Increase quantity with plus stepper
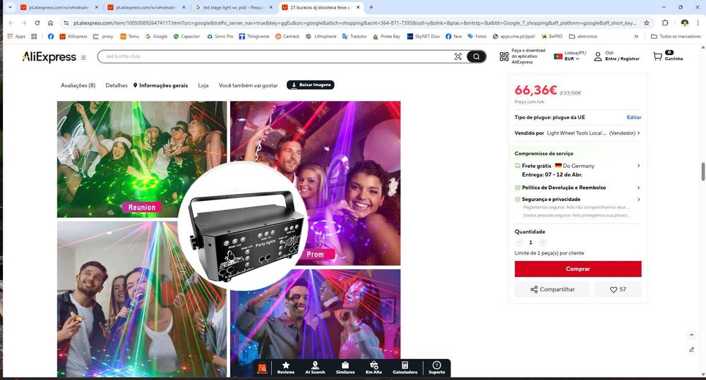 point(542,243)
